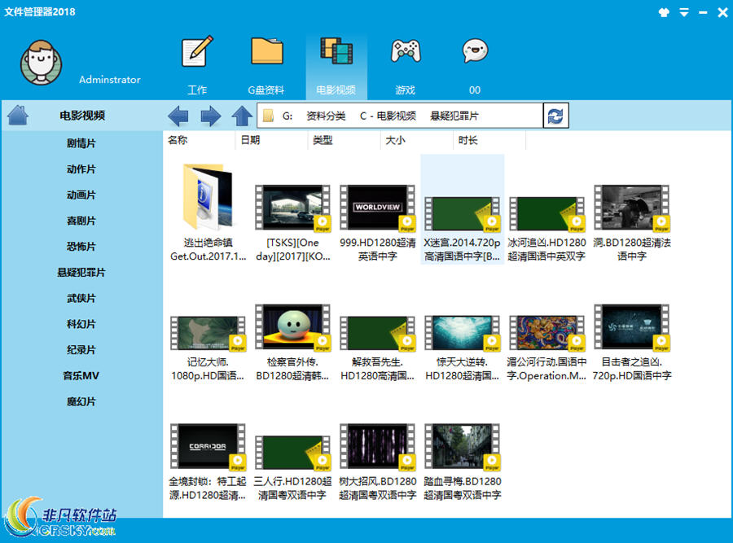This screenshot has height=543, width=733.
Task: Click the 电影视频 sidebar heading
Action: click(82, 116)
